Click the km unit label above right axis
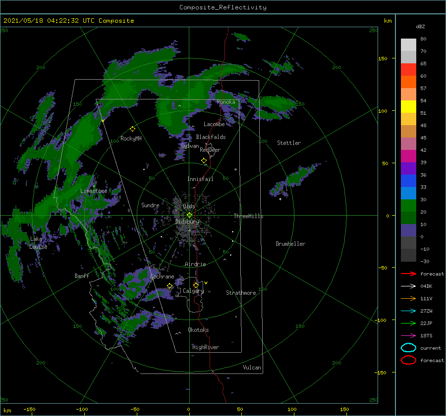This screenshot has height=416, width=446. pos(388,21)
